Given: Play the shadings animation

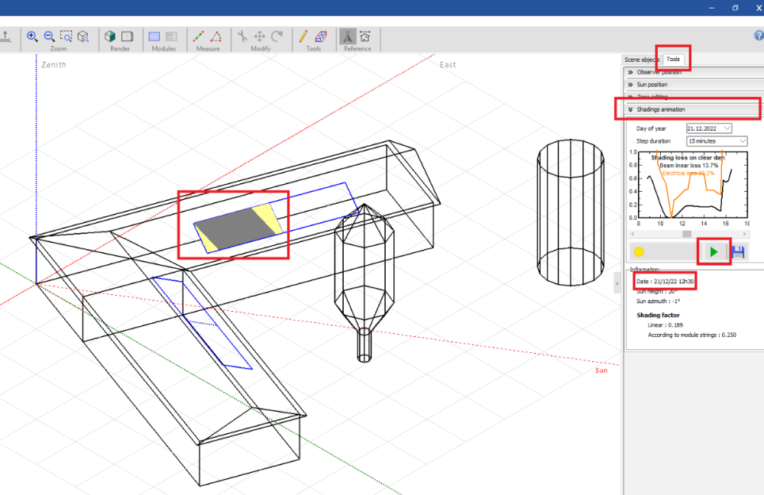Looking at the screenshot, I should tap(714, 252).
